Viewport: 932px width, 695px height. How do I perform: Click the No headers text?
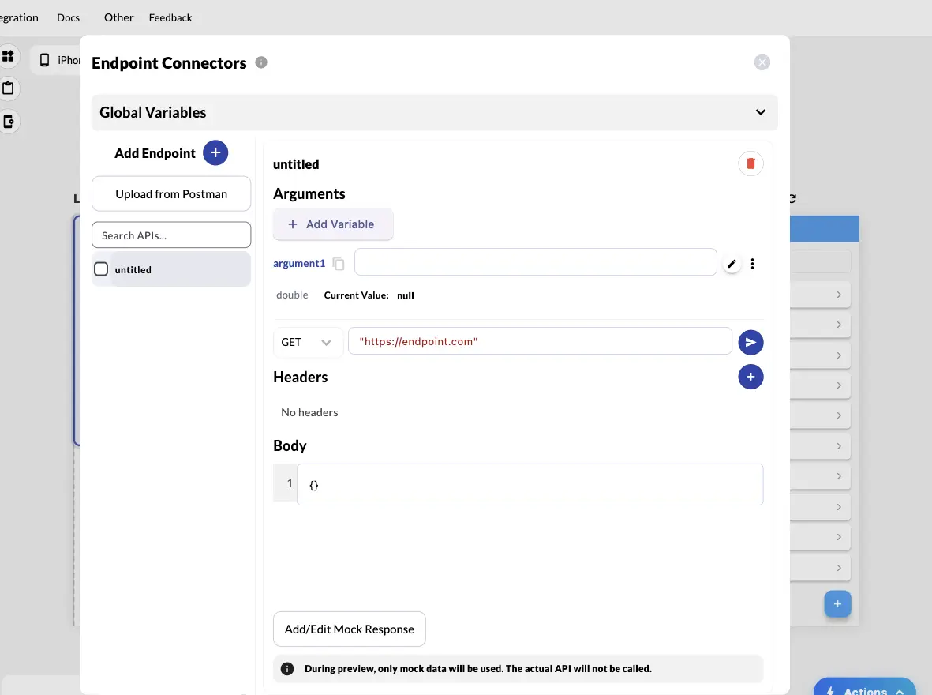pos(309,412)
